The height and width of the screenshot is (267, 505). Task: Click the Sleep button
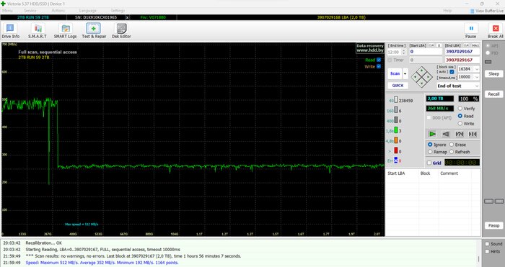493,74
